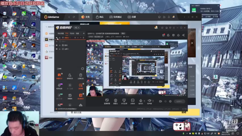Image resolution: width=242 pixels, height=136 pixels.
Task: Open the gift box icon with red badge
Action: pyautogui.click(x=163, y=35)
